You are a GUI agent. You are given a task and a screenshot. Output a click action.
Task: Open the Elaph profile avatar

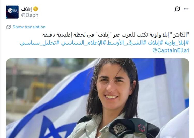pyautogui.click(x=12, y=12)
